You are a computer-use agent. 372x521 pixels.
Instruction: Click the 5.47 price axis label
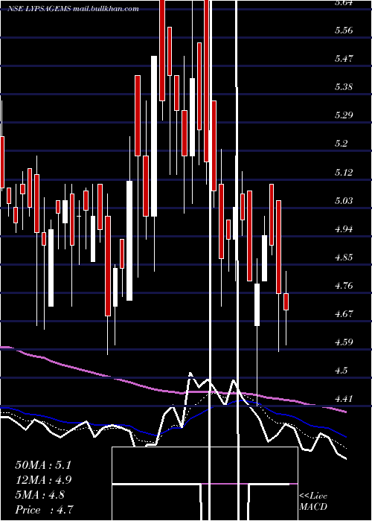344,59
